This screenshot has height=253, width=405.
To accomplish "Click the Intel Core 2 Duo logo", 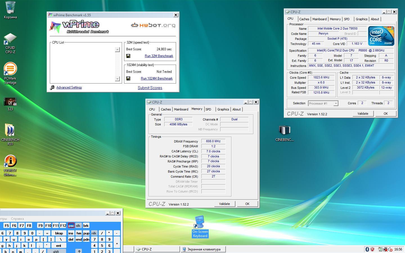I will (x=381, y=36).
